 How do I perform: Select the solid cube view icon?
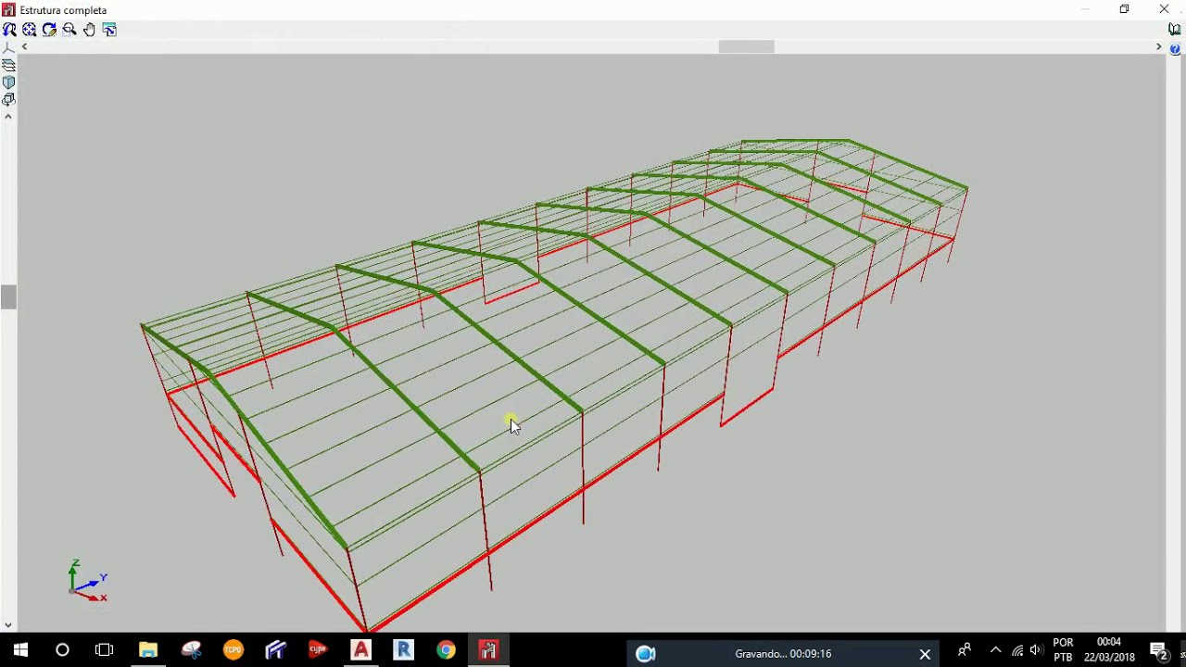tap(8, 82)
